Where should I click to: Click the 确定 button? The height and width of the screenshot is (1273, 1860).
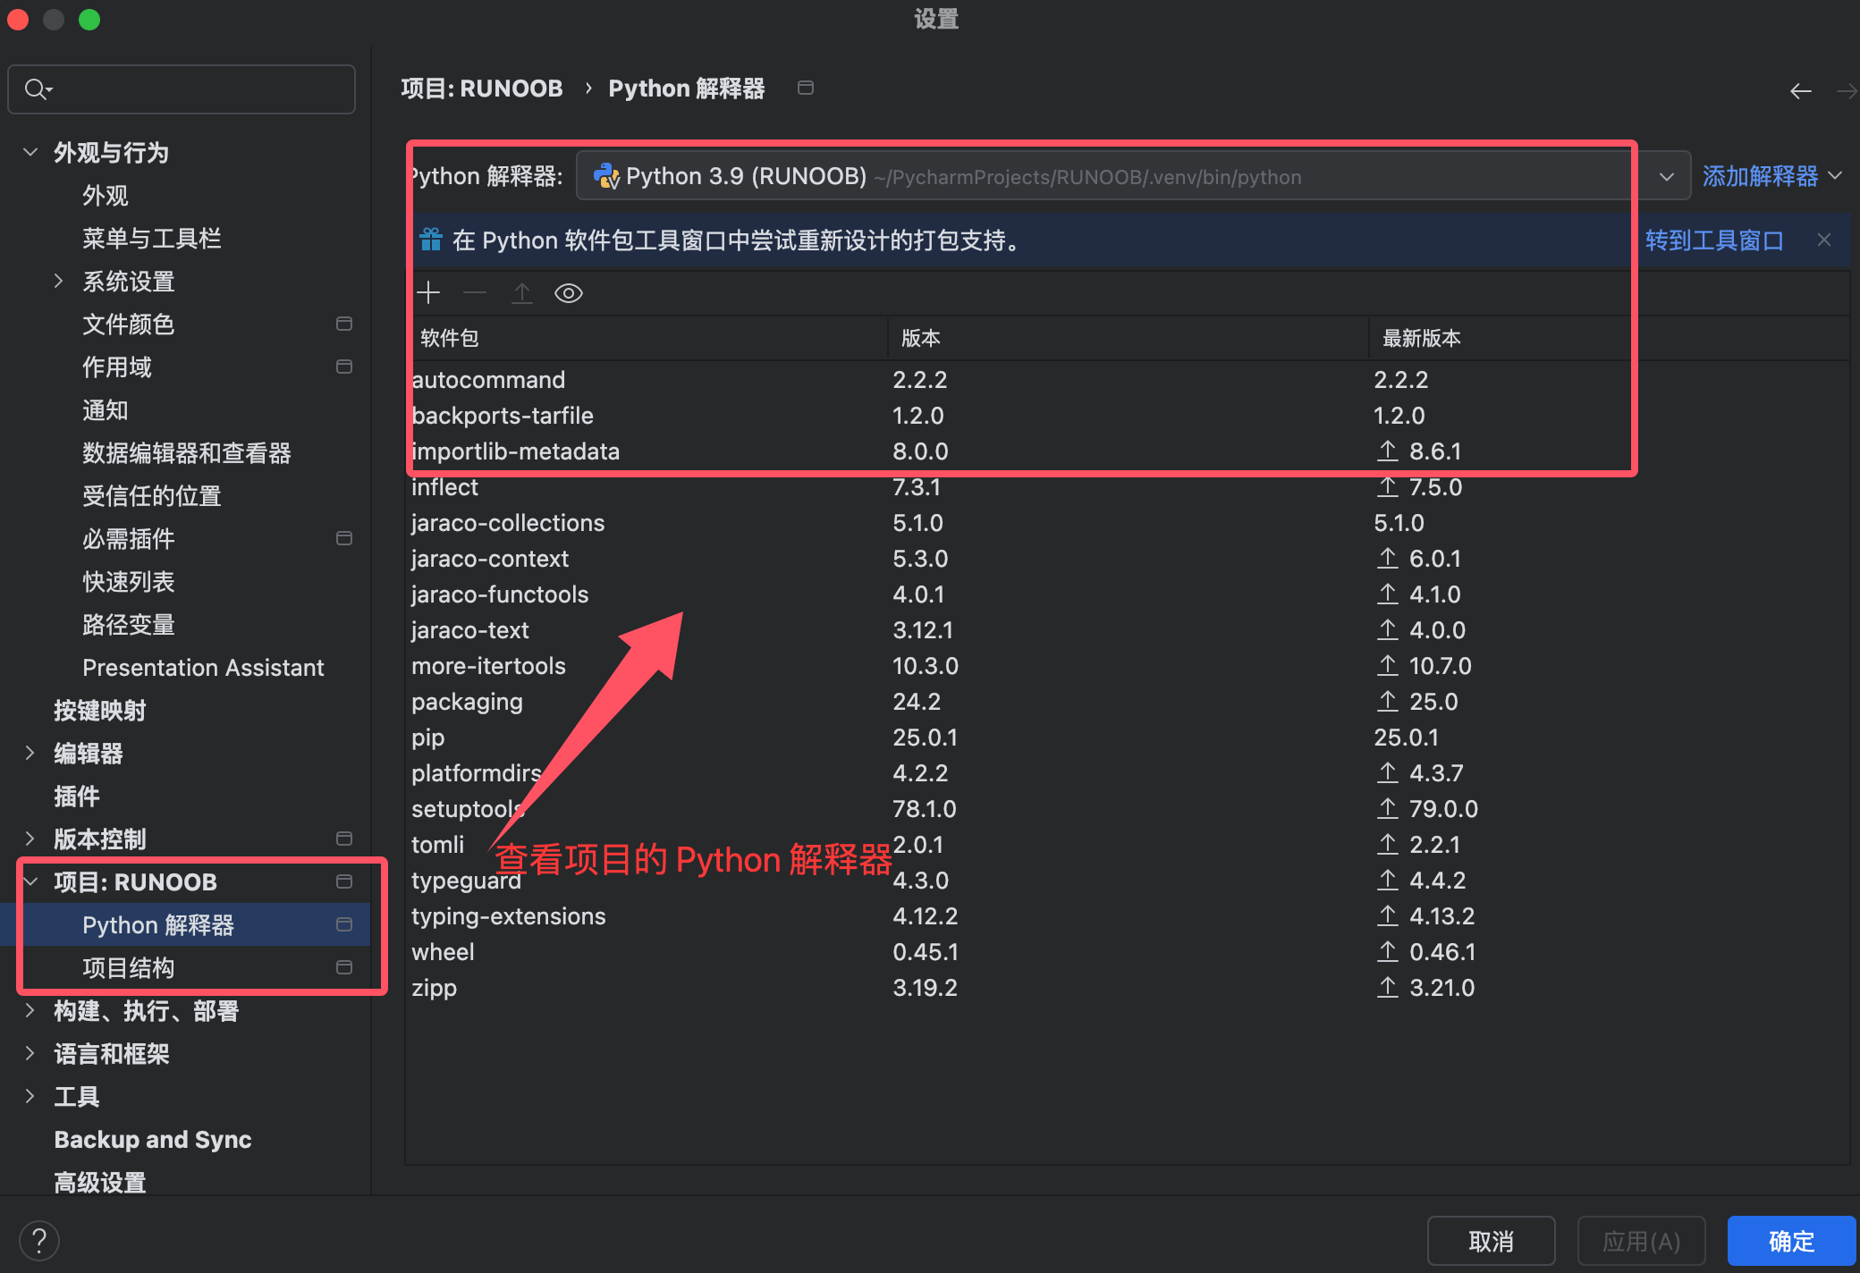(x=1790, y=1241)
